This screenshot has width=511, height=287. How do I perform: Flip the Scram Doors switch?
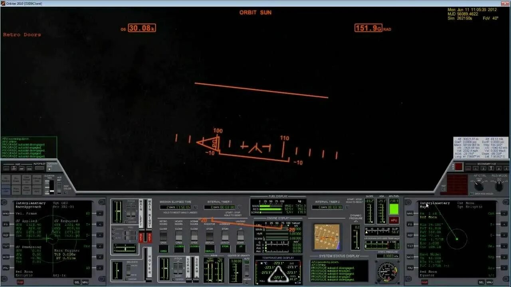pos(194,236)
